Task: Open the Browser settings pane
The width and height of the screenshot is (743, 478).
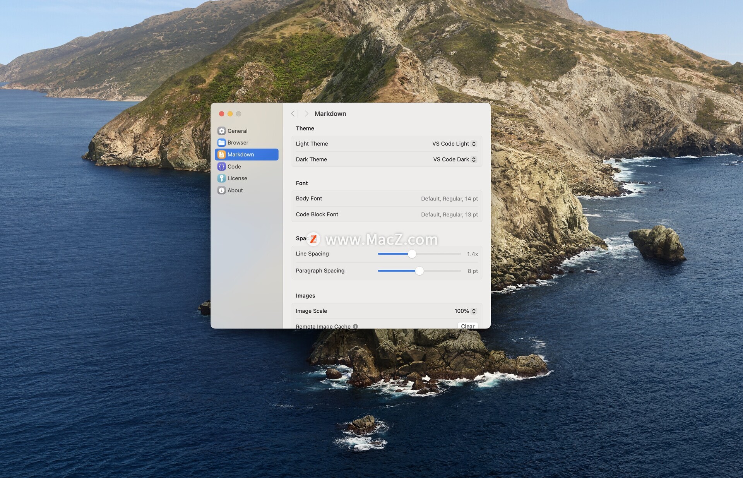Action: [247, 142]
